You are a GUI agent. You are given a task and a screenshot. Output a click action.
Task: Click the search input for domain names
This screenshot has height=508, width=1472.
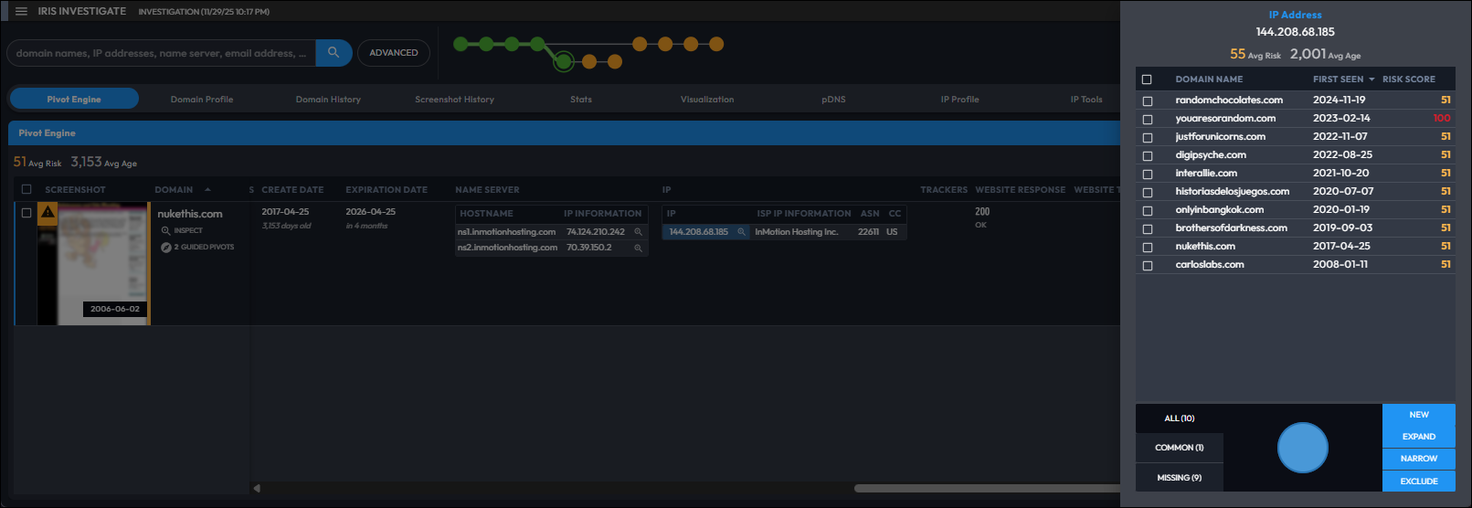[161, 53]
